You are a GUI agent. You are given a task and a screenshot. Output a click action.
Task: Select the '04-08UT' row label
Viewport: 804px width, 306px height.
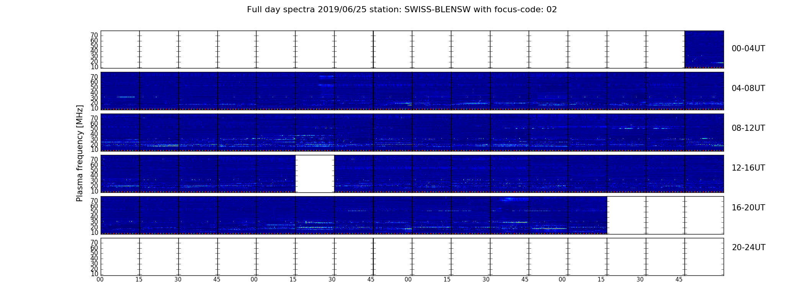[748, 88]
